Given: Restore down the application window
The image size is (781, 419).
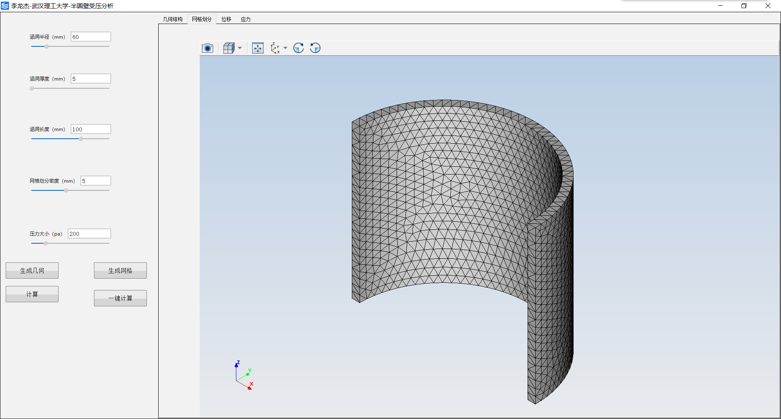Looking at the screenshot, I should (x=744, y=6).
